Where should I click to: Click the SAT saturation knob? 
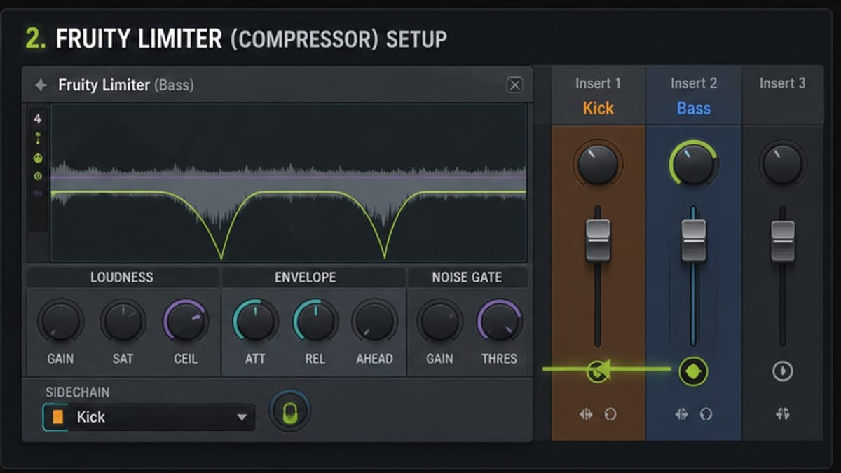coord(123,322)
